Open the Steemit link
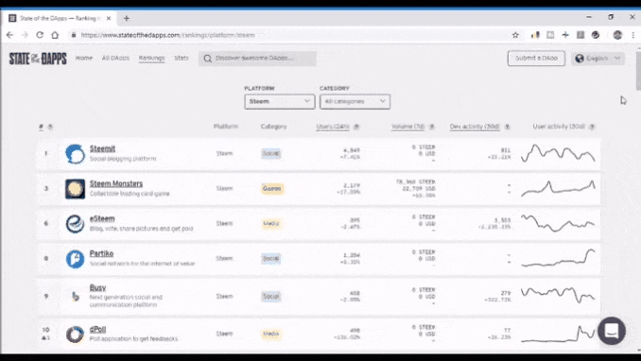 point(102,148)
